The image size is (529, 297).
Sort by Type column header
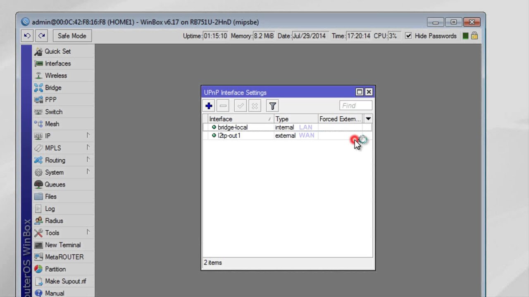[x=296, y=119]
